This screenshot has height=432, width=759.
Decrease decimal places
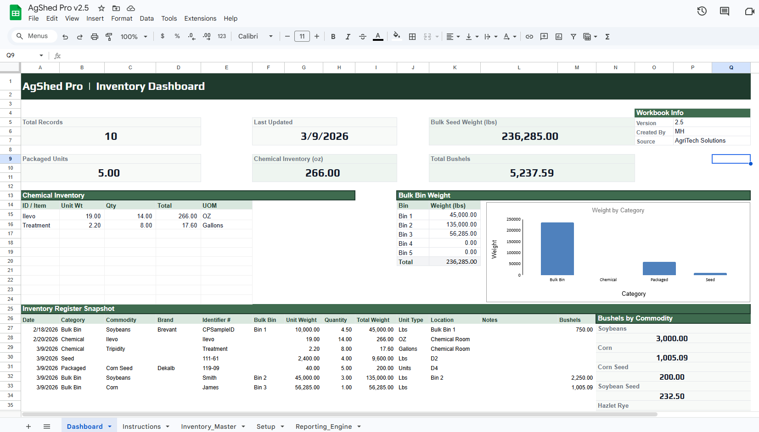click(x=191, y=36)
